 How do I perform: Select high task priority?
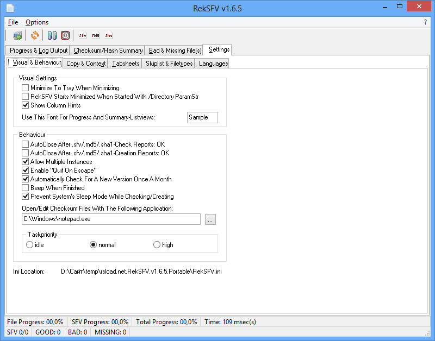tap(157, 245)
